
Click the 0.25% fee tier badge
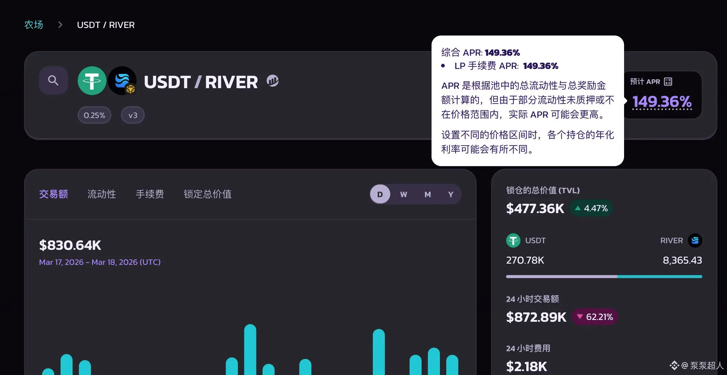click(94, 115)
